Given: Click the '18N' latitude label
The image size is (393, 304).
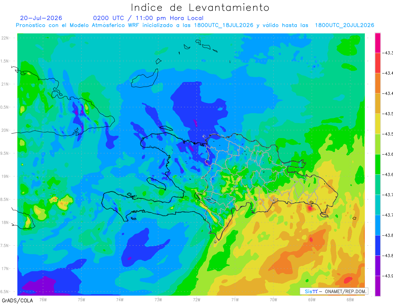Looking at the screenshot, I should click(5, 222).
